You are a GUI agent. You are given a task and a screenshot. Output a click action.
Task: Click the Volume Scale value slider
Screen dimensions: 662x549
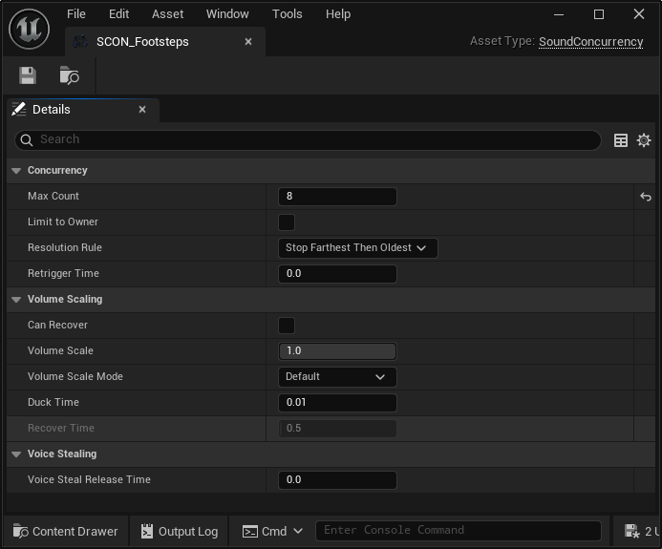click(x=337, y=351)
